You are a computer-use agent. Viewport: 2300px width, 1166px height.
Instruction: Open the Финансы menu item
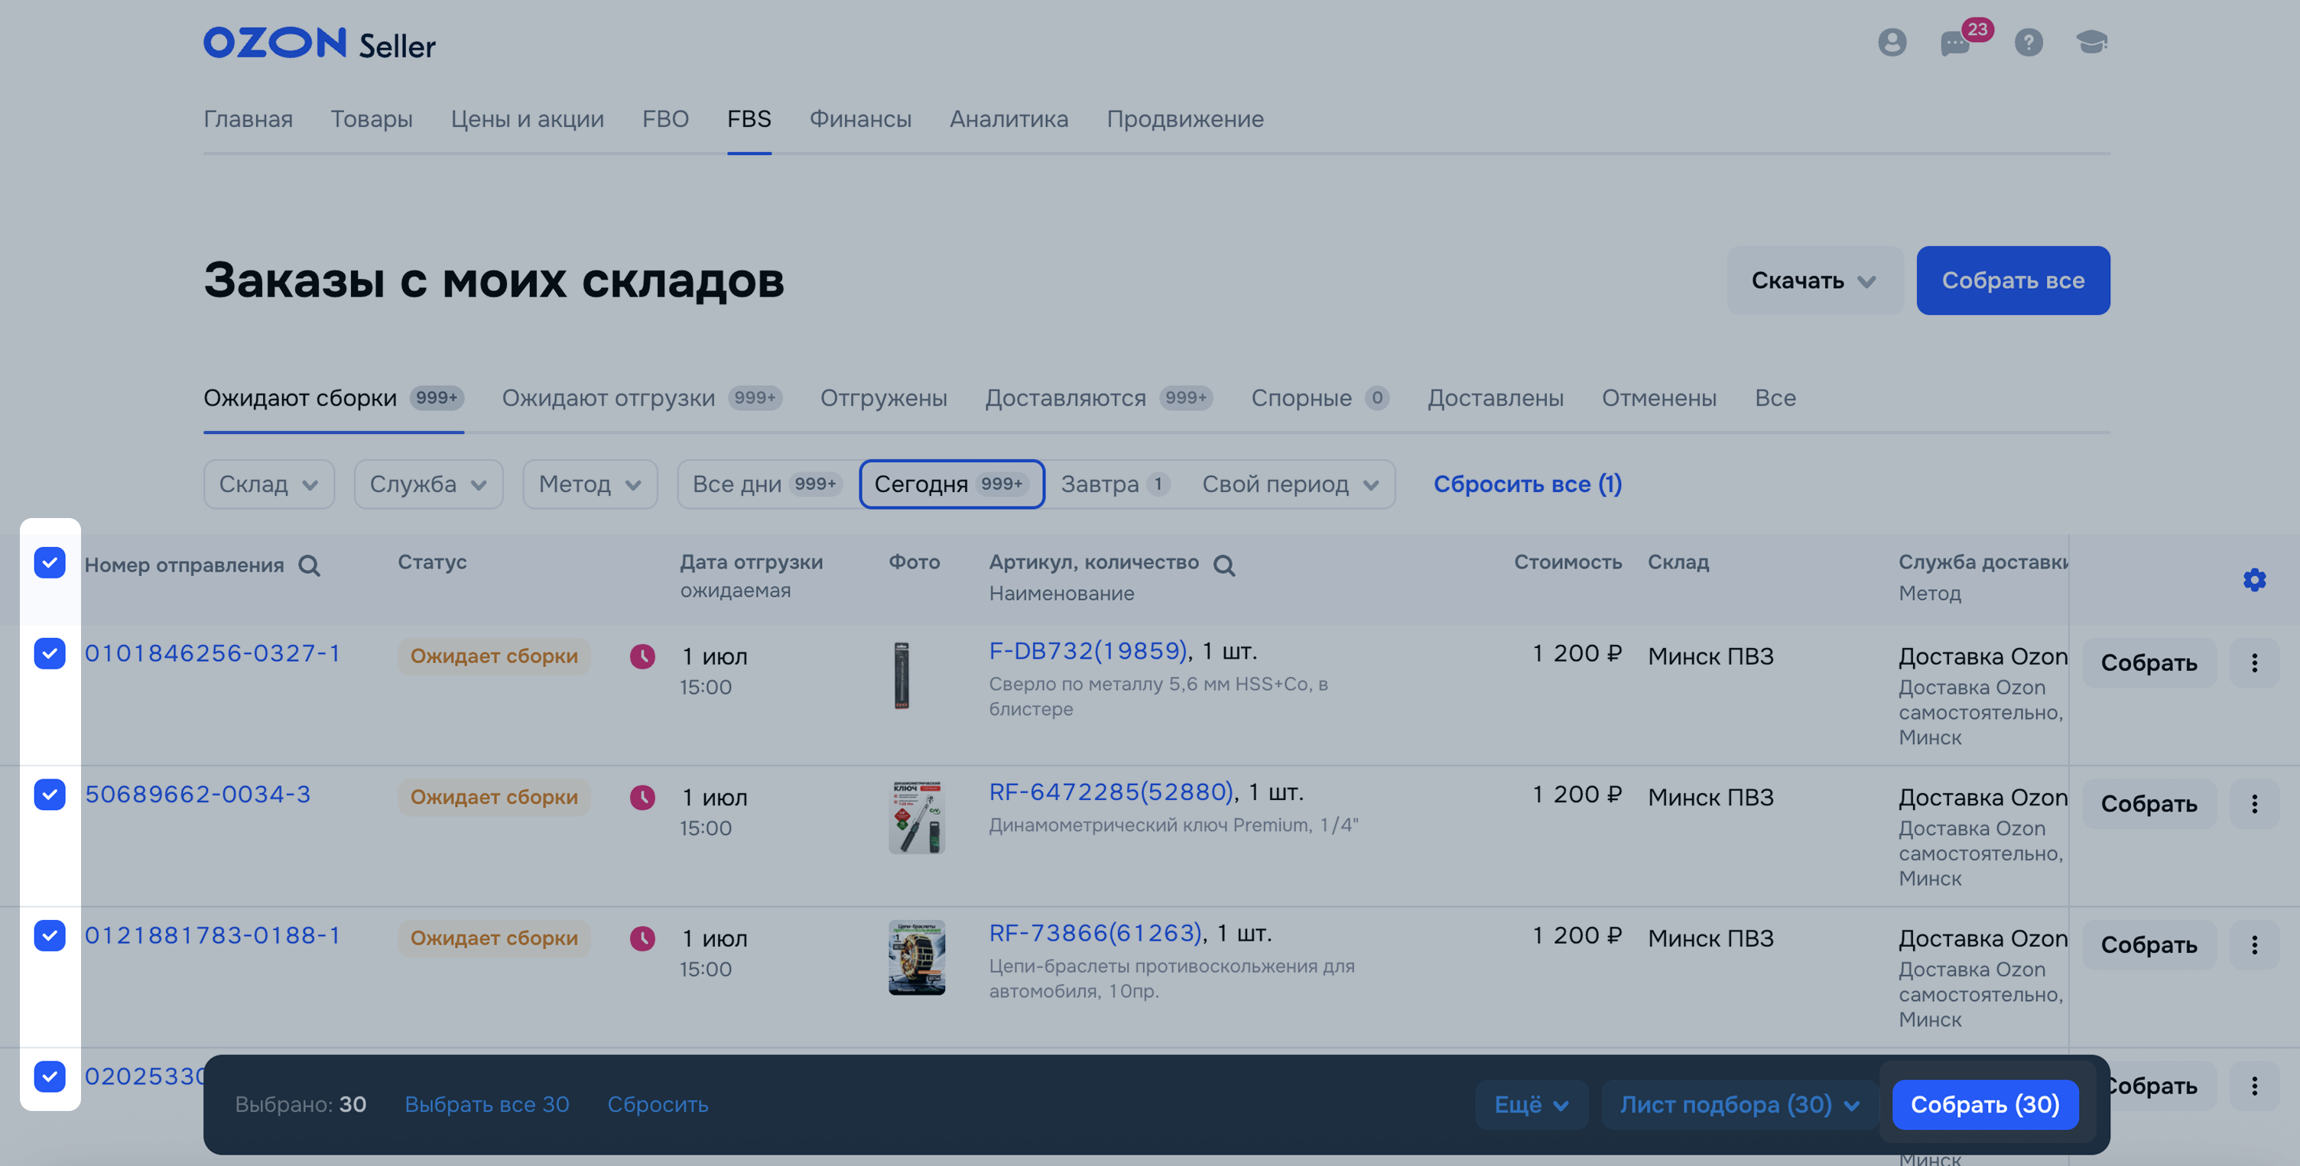[859, 119]
